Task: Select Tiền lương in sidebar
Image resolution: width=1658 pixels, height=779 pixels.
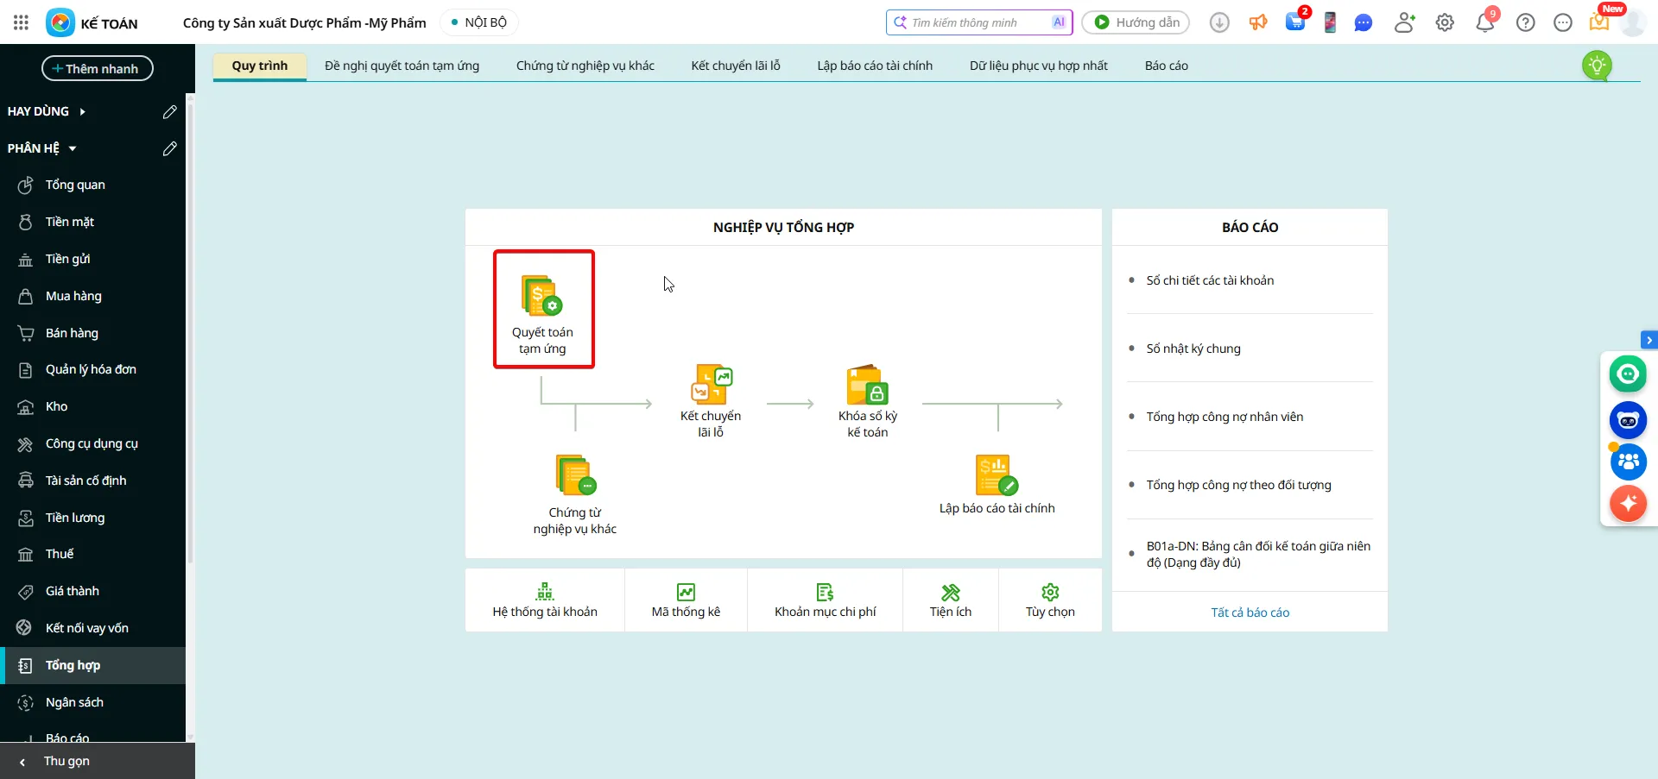Action: pyautogui.click(x=75, y=518)
